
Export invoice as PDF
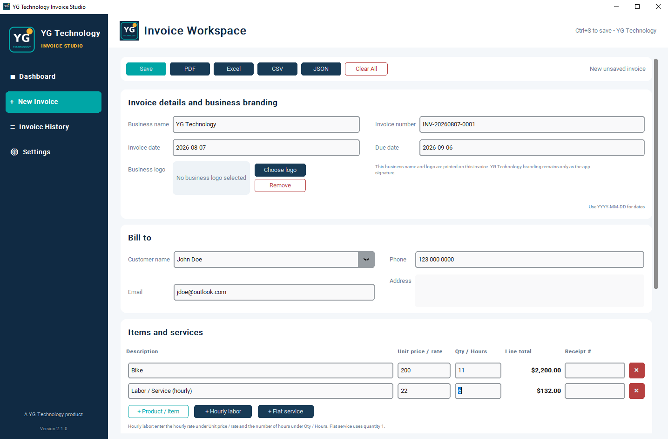pos(190,69)
